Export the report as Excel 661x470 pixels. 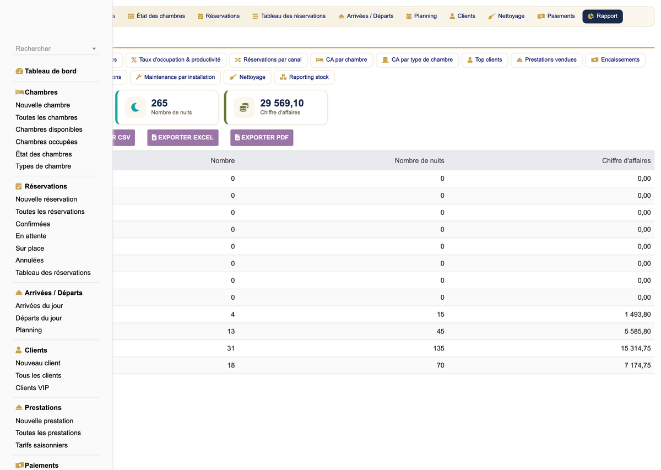pos(183,137)
